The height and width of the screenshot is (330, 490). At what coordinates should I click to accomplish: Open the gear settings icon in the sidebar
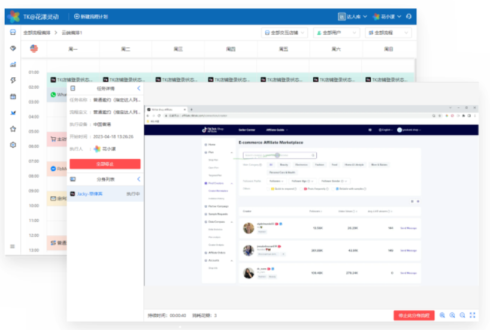(x=13, y=145)
